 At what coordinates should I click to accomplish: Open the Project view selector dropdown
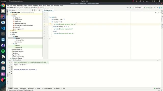tap(12, 10)
